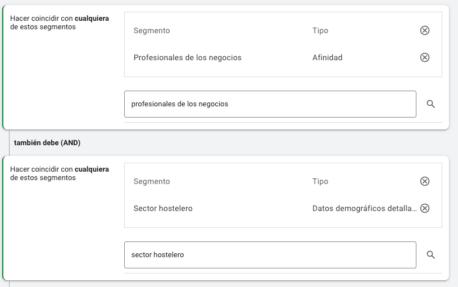Click the truncated Datos demográficos detalla… cell
Viewport: 458px width, 287px height.
[x=364, y=208]
